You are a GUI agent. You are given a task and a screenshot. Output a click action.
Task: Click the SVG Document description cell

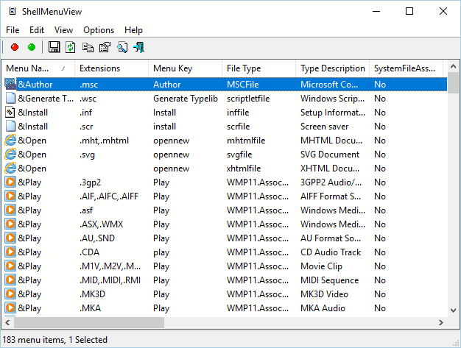330,155
